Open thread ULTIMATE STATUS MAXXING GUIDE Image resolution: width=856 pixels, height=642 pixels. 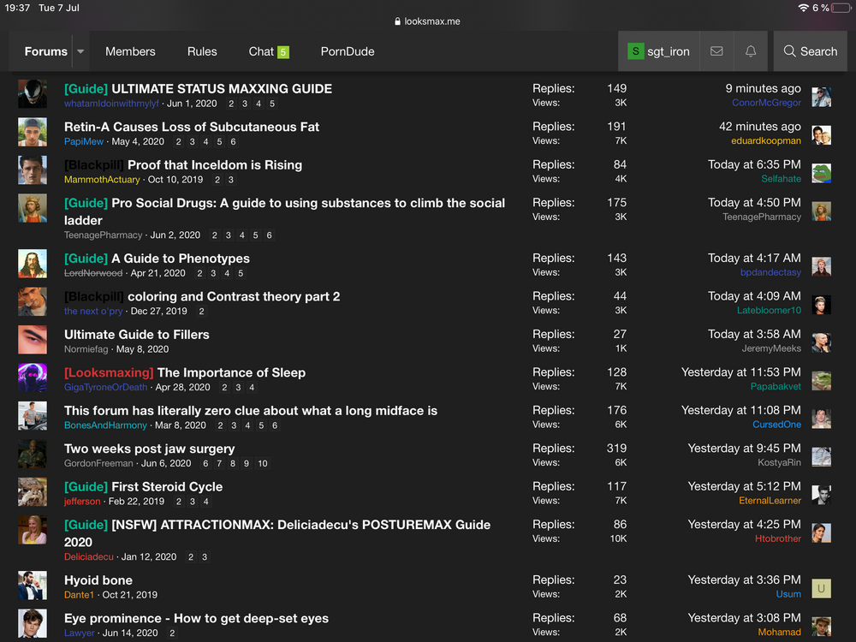222,88
